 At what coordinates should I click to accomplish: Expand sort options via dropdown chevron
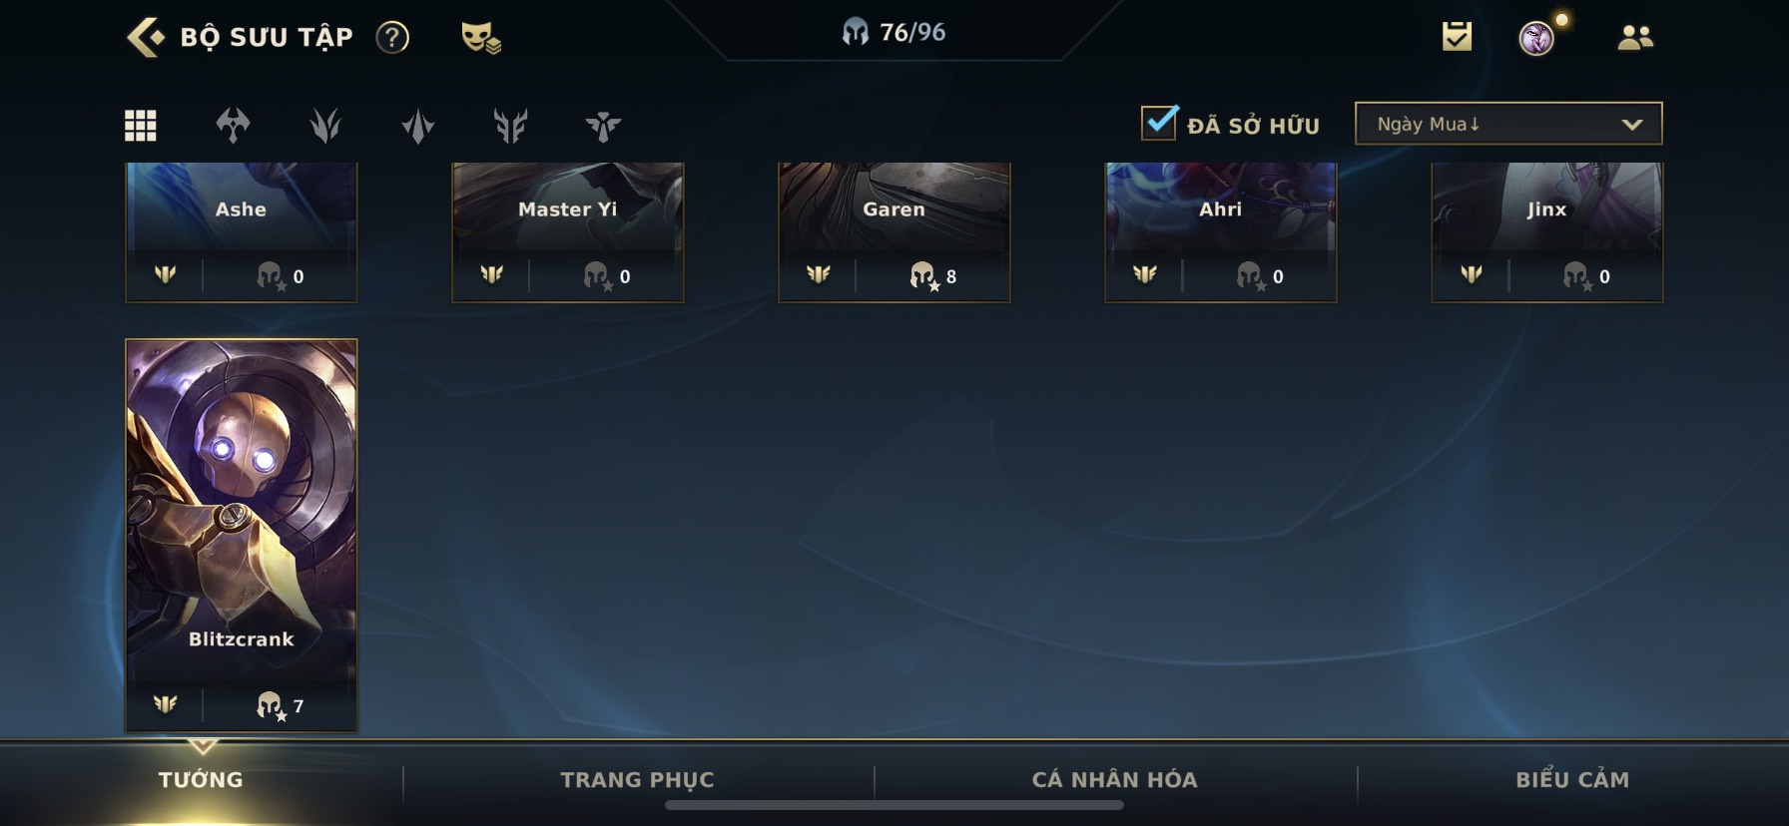[1632, 125]
